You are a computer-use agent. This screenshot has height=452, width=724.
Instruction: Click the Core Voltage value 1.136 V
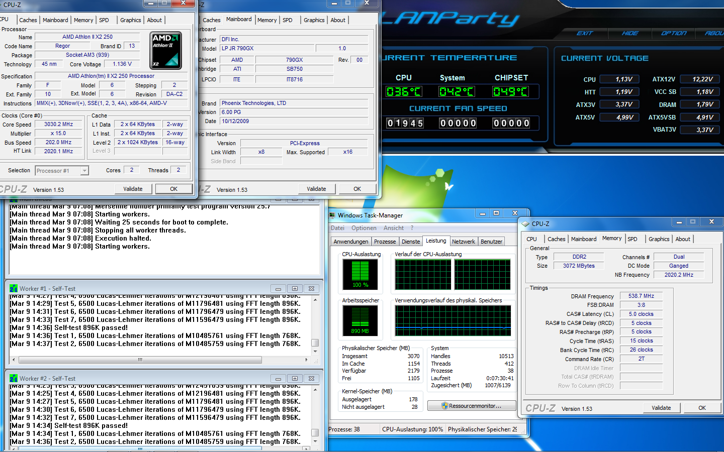(x=122, y=64)
